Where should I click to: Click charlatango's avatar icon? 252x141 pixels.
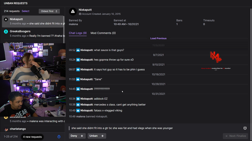tap(6, 129)
